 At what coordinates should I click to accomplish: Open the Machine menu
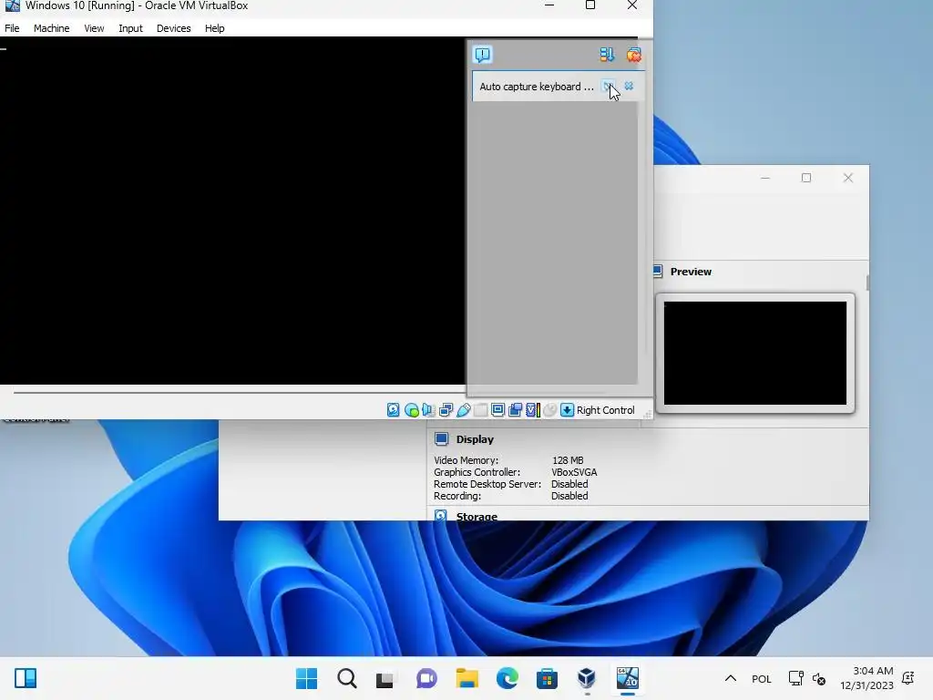pos(51,28)
